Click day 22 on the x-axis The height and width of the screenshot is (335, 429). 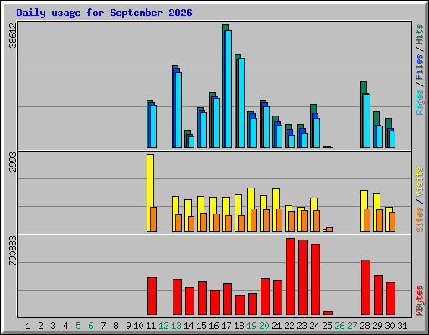[289, 326]
